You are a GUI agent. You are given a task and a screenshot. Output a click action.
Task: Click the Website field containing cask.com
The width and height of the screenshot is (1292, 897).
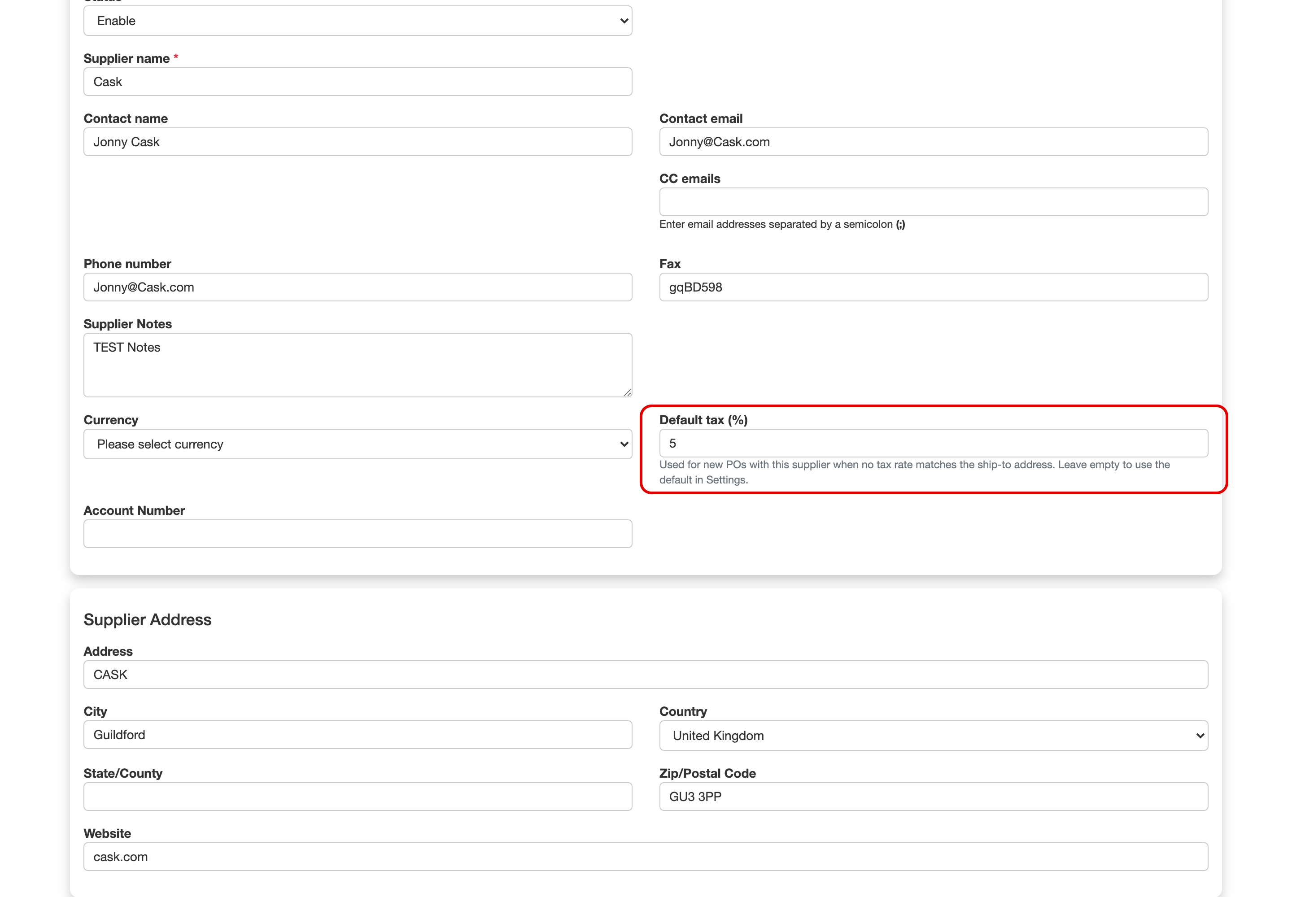646,857
